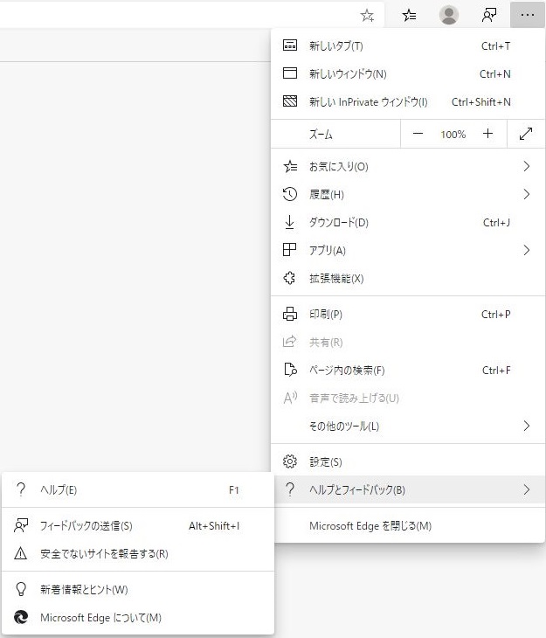Click the Microsoft Edge logo icon
The width and height of the screenshot is (546, 638).
click(x=21, y=617)
